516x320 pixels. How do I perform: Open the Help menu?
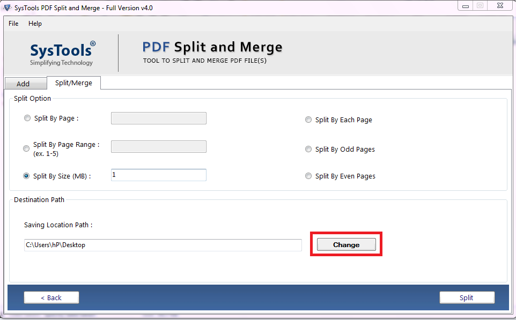pyautogui.click(x=35, y=24)
